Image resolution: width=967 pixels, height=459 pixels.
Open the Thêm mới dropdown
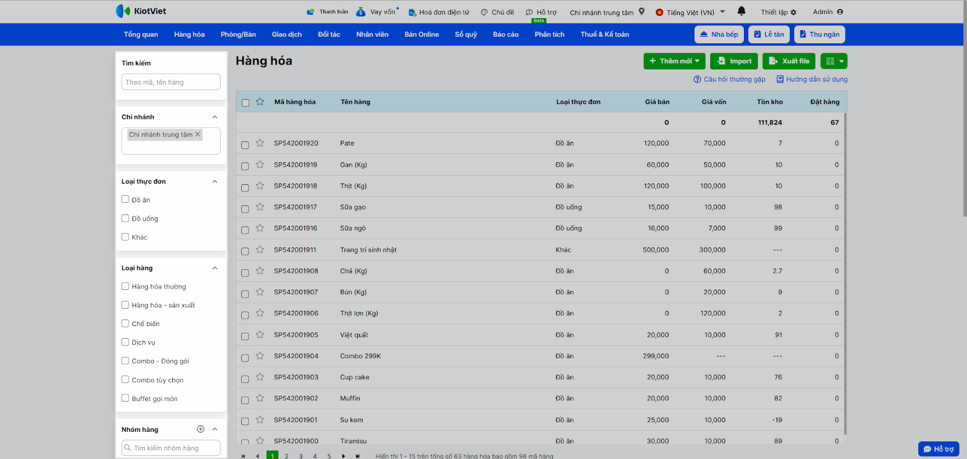coord(674,61)
